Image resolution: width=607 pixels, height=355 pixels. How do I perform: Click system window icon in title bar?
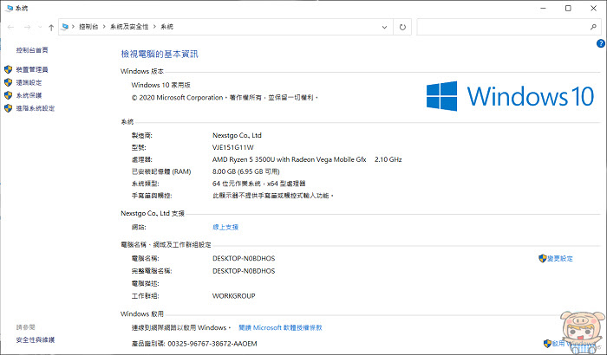pyautogui.click(x=10, y=8)
